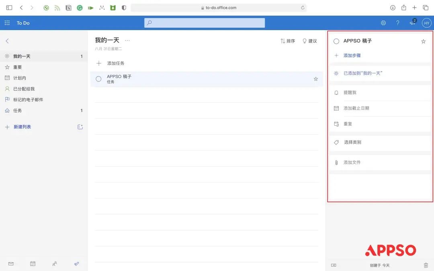Open the Office app launcher grid
The height and width of the screenshot is (271, 434).
pos(7,23)
